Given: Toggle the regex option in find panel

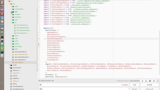Looking at the screenshot, I should pyautogui.click(x=142, y=81).
